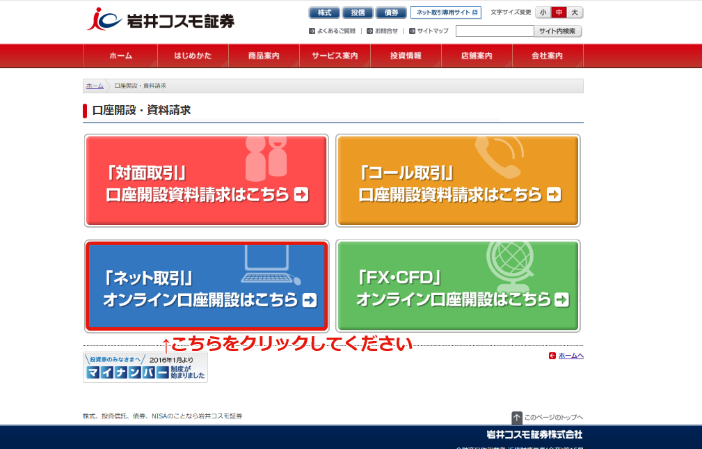The height and width of the screenshot is (449, 702).
Task: Set font size to 中
Action: (x=559, y=13)
